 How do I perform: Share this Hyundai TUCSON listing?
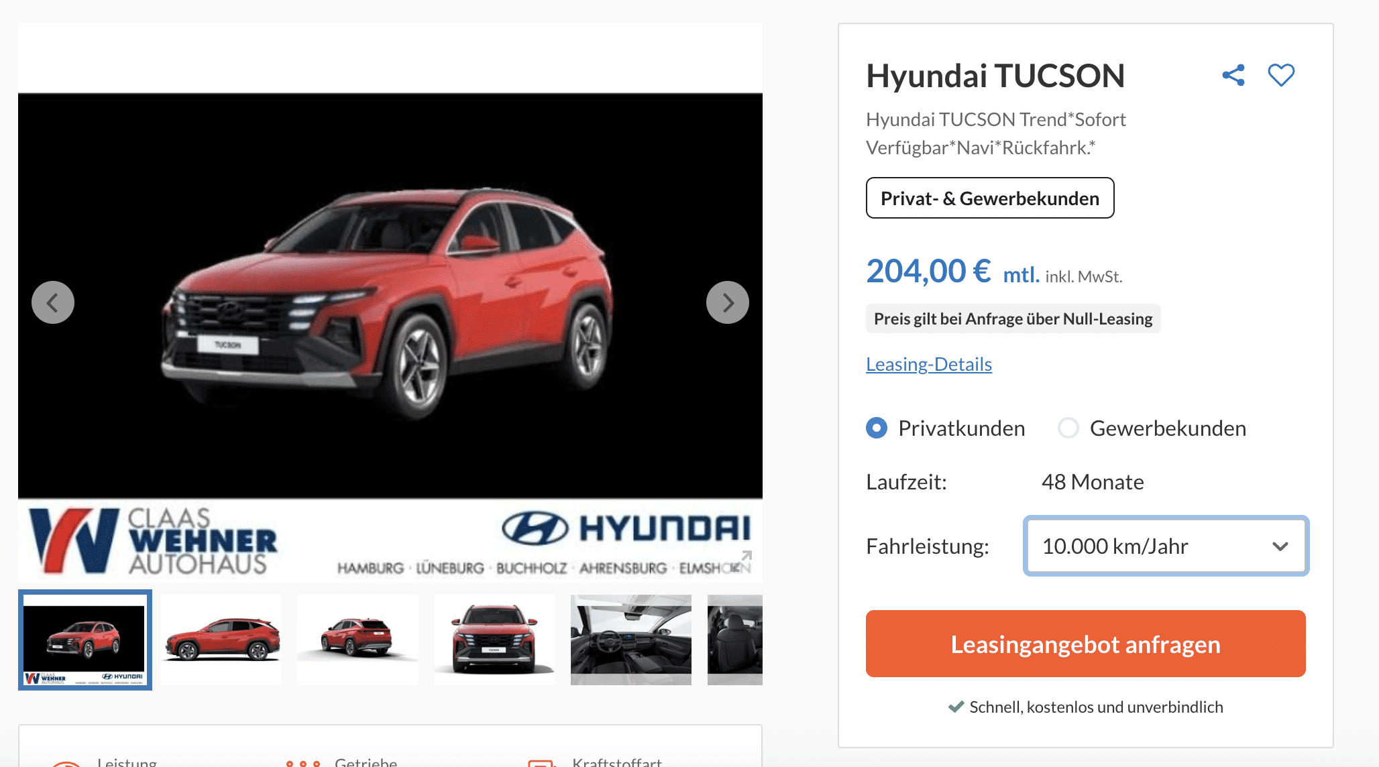[x=1233, y=75]
